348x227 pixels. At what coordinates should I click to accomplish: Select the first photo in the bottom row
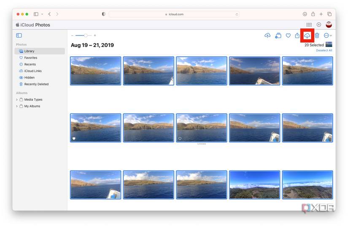pos(96,185)
